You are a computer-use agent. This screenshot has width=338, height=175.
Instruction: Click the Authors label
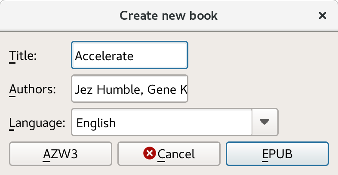[x=33, y=89]
